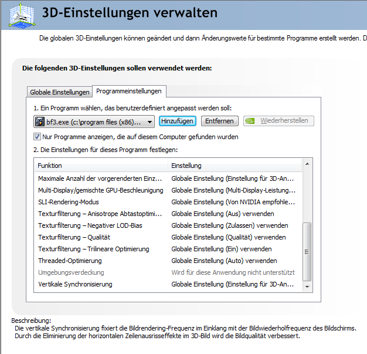Switch to Globale Einstellungen tab
The width and height of the screenshot is (367, 354).
[x=59, y=92]
